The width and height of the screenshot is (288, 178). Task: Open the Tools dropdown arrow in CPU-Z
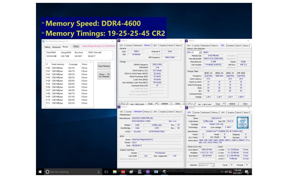pyautogui.click(x=156, y=103)
